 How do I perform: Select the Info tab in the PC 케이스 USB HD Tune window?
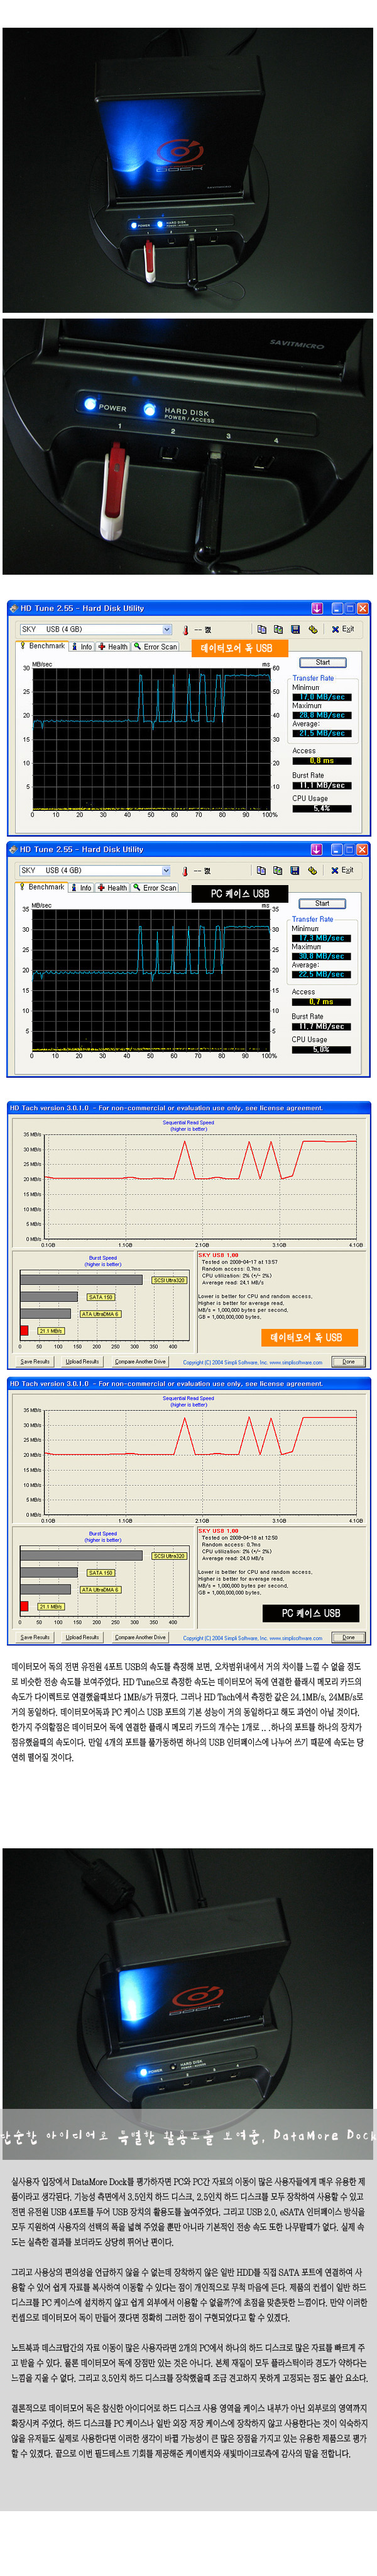click(81, 887)
